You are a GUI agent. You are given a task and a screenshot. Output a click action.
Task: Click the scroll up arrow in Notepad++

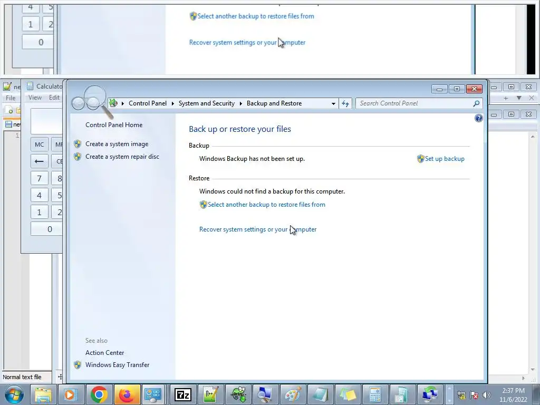(x=533, y=137)
